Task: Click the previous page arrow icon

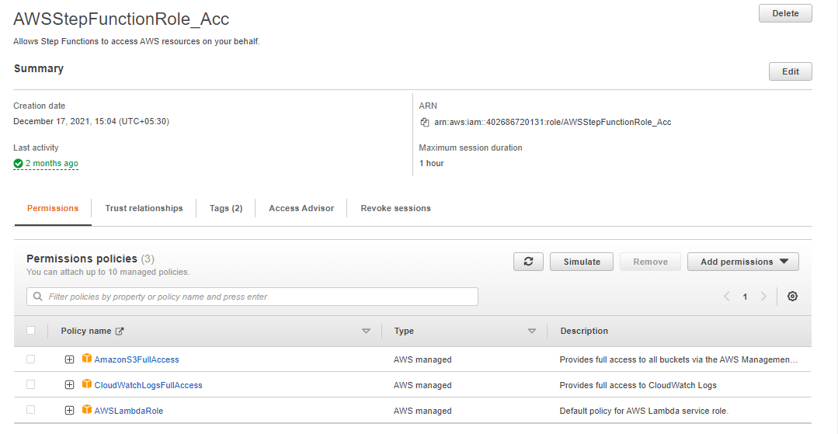Action: click(x=727, y=297)
